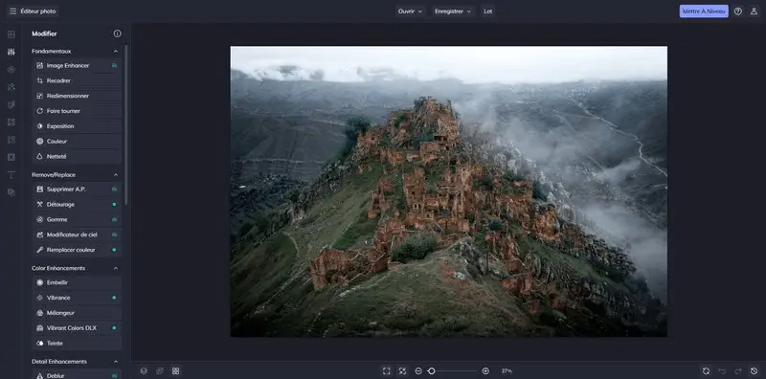Click the 27% zoom value
This screenshot has height=379, width=766.
click(507, 371)
